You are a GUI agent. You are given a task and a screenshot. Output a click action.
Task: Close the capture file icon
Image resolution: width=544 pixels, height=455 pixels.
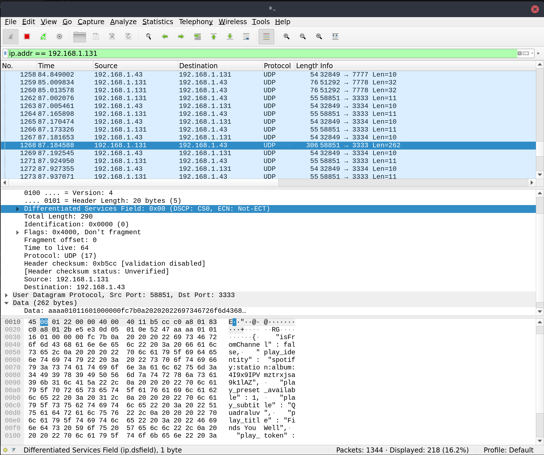click(112, 36)
